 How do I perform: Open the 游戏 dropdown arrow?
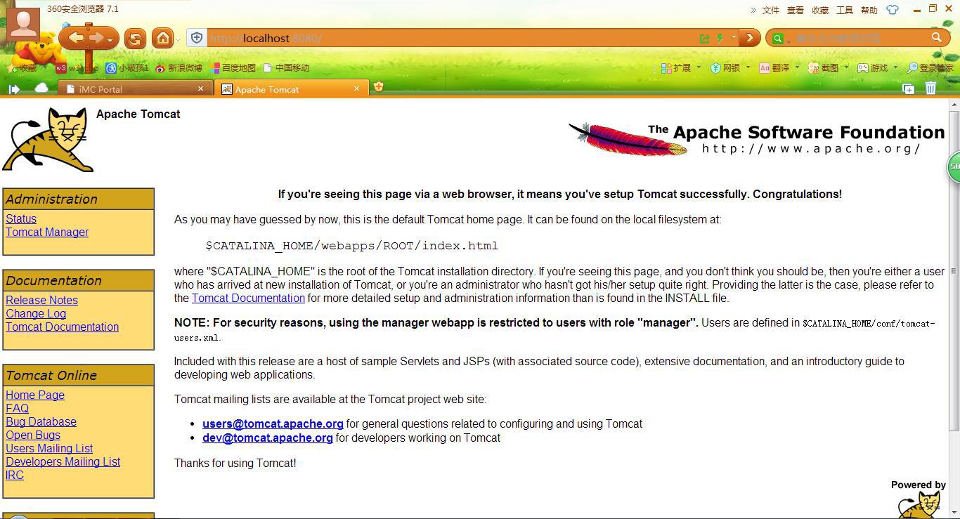[x=895, y=67]
